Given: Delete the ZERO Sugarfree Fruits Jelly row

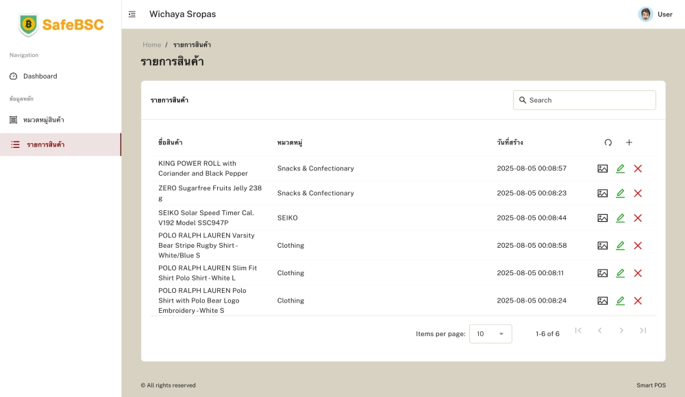Looking at the screenshot, I should click(638, 193).
